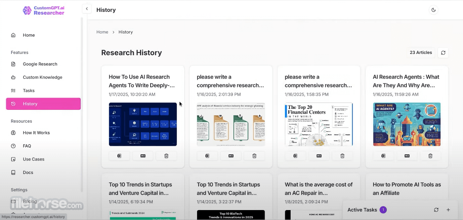Collapse the sidebar with the chevron button

(x=87, y=9)
